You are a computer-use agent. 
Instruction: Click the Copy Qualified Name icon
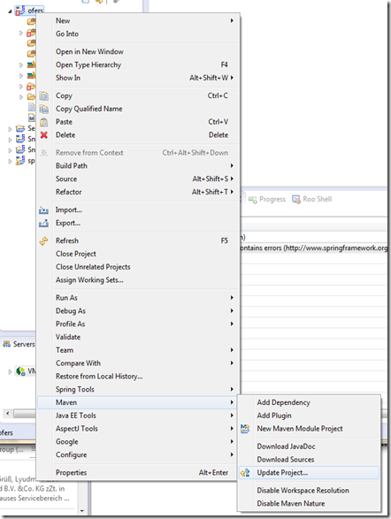pos(43,109)
